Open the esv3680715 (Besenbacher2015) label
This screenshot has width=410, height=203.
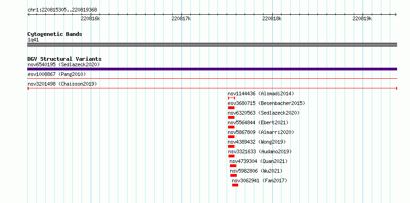[x=266, y=103]
